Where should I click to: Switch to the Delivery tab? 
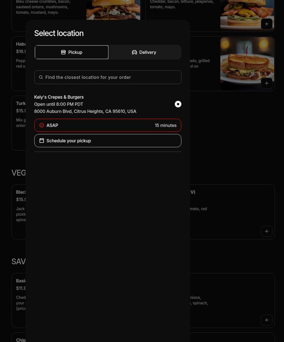pyautogui.click(x=144, y=52)
